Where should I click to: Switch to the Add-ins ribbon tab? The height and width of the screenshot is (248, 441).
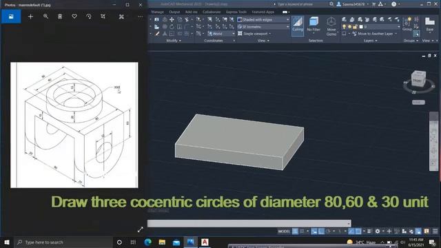click(x=192, y=12)
